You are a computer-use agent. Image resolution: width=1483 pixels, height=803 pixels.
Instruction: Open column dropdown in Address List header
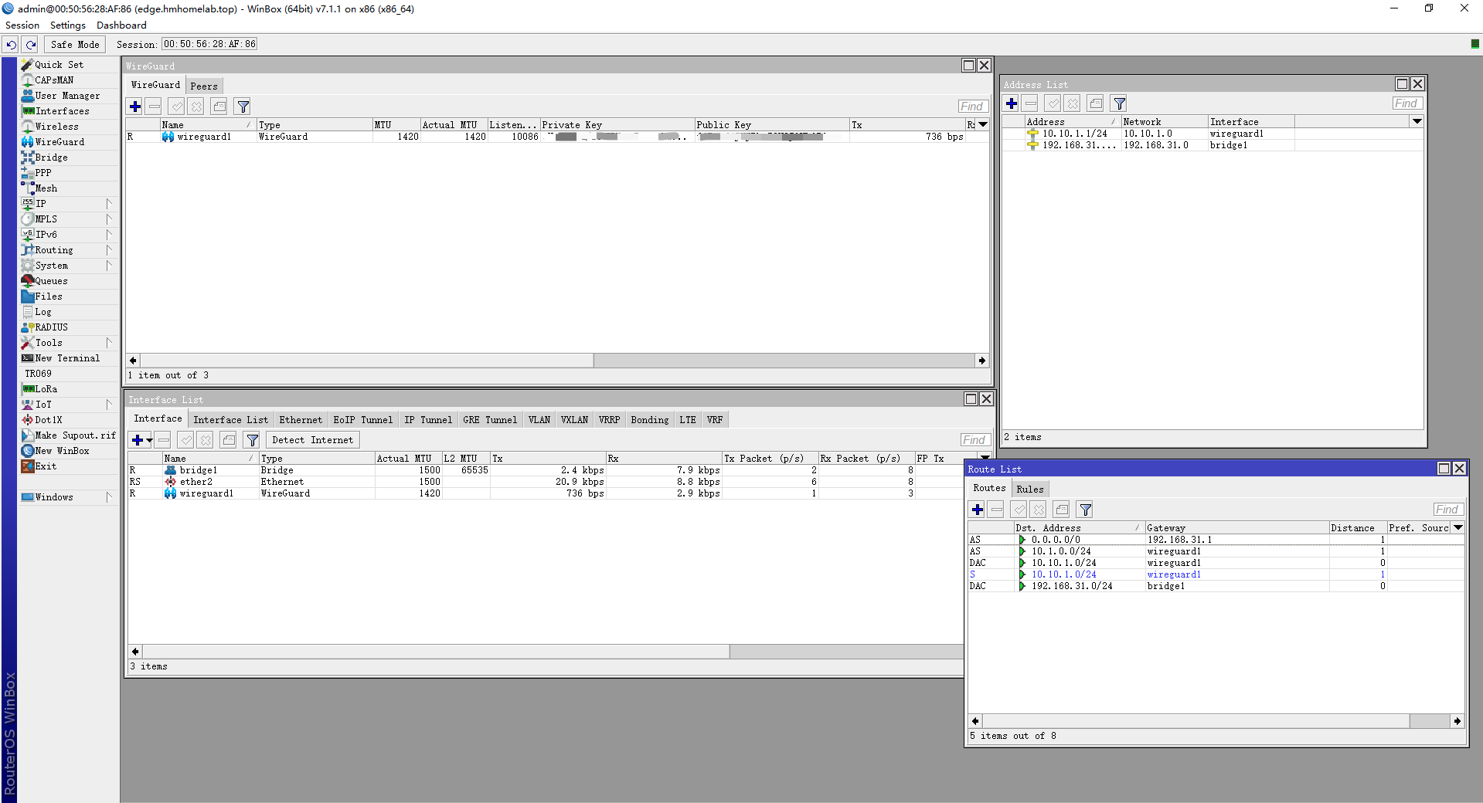[1417, 121]
